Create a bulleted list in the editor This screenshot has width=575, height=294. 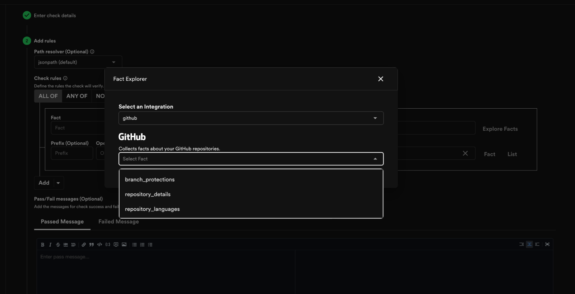pyautogui.click(x=134, y=244)
